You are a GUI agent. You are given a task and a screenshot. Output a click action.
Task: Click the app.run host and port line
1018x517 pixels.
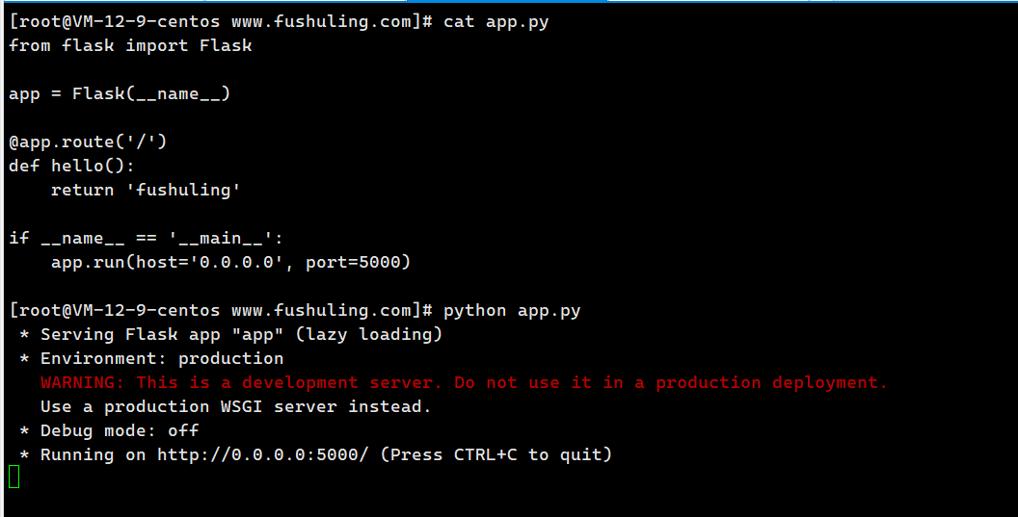pyautogui.click(x=230, y=262)
